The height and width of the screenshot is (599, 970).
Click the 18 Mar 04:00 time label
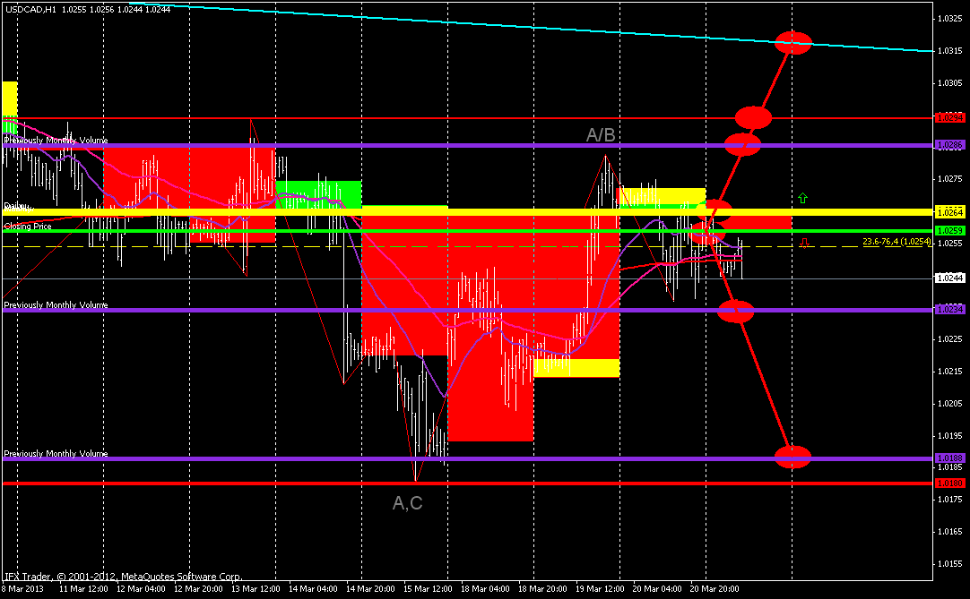486,588
